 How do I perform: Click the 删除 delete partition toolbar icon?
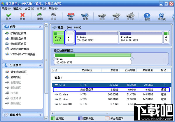[x=116, y=16]
